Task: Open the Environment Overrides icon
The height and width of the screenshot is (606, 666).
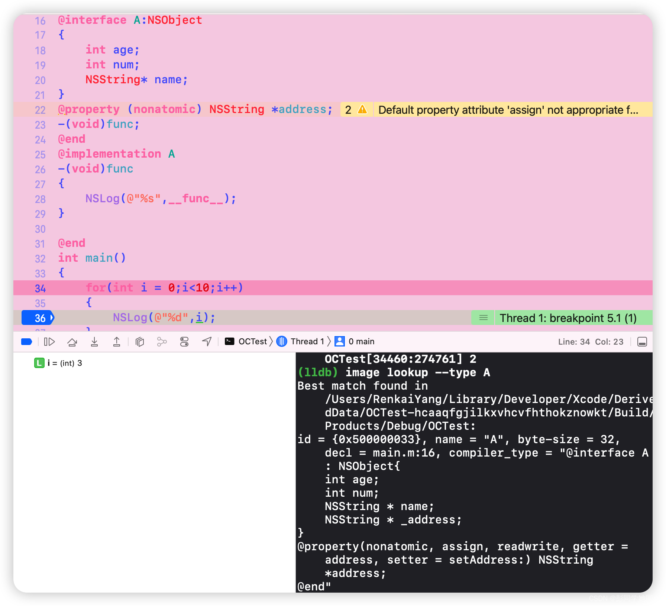Action: [x=184, y=342]
